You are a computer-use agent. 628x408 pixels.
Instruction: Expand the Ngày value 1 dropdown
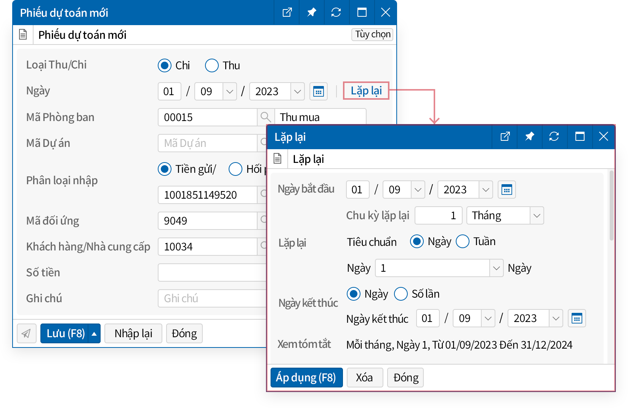[x=496, y=268]
